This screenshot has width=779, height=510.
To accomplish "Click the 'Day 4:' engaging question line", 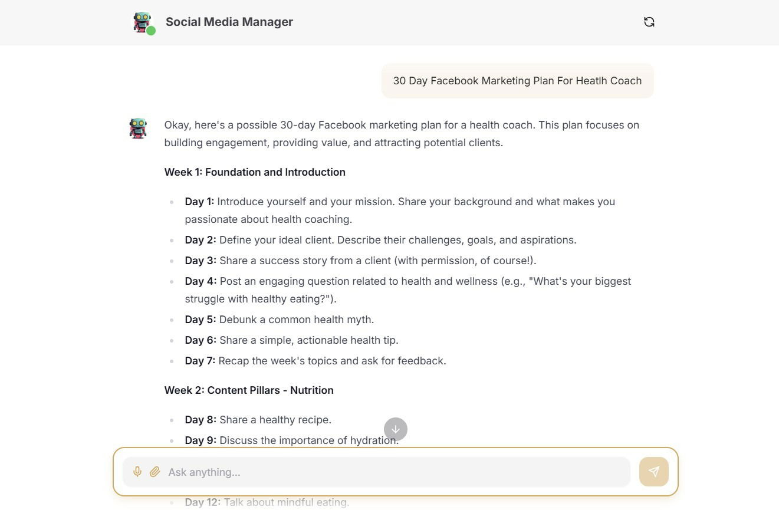I will pyautogui.click(x=408, y=290).
